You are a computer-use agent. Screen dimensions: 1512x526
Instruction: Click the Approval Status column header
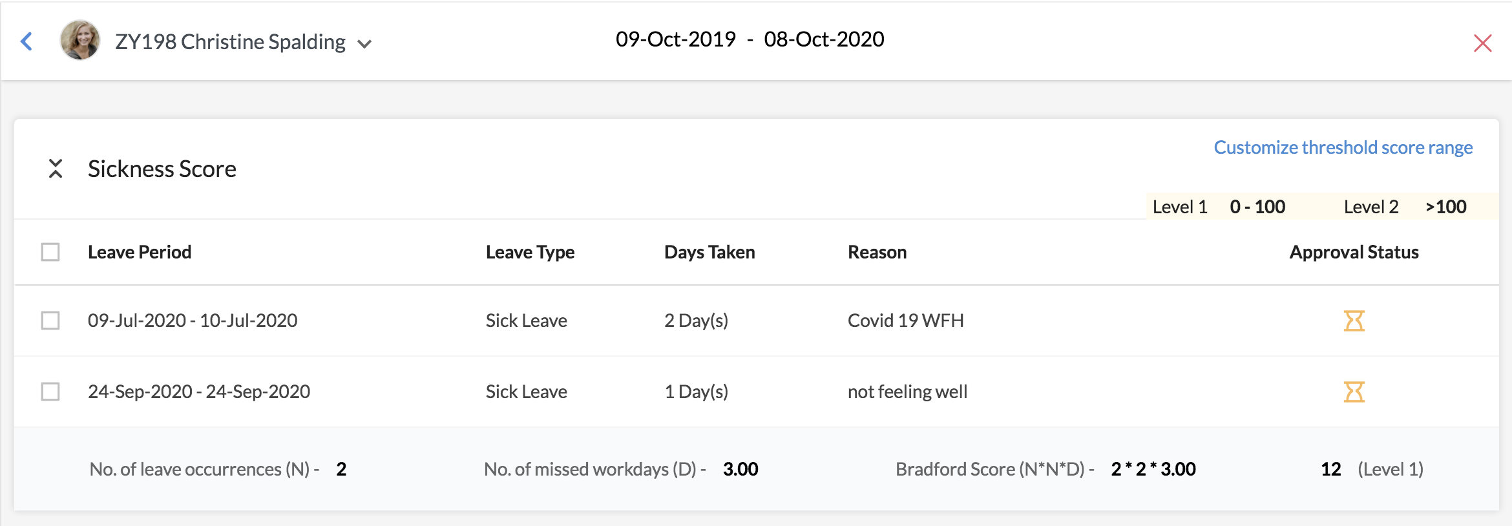click(1354, 252)
